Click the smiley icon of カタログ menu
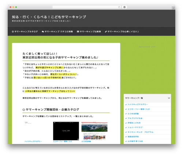Viewport: 183px width, 155px height. [x=13, y=32]
